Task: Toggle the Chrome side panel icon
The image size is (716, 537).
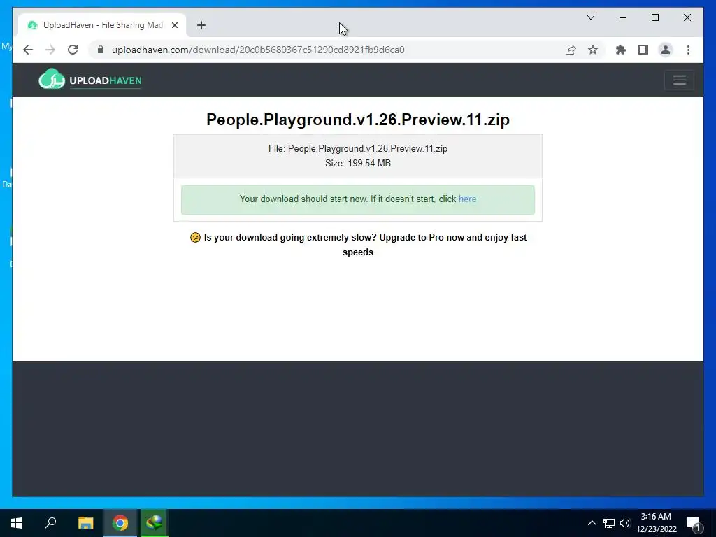Action: [x=643, y=50]
